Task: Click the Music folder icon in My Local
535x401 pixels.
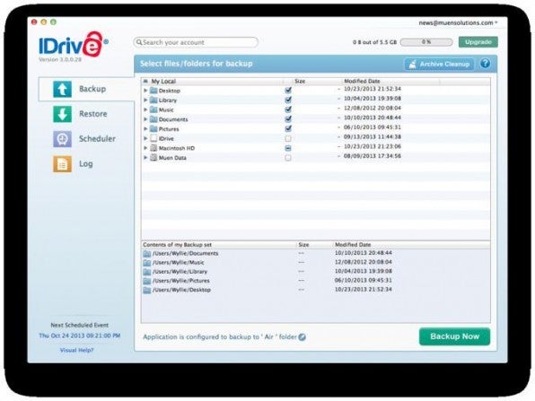Action: tap(153, 109)
